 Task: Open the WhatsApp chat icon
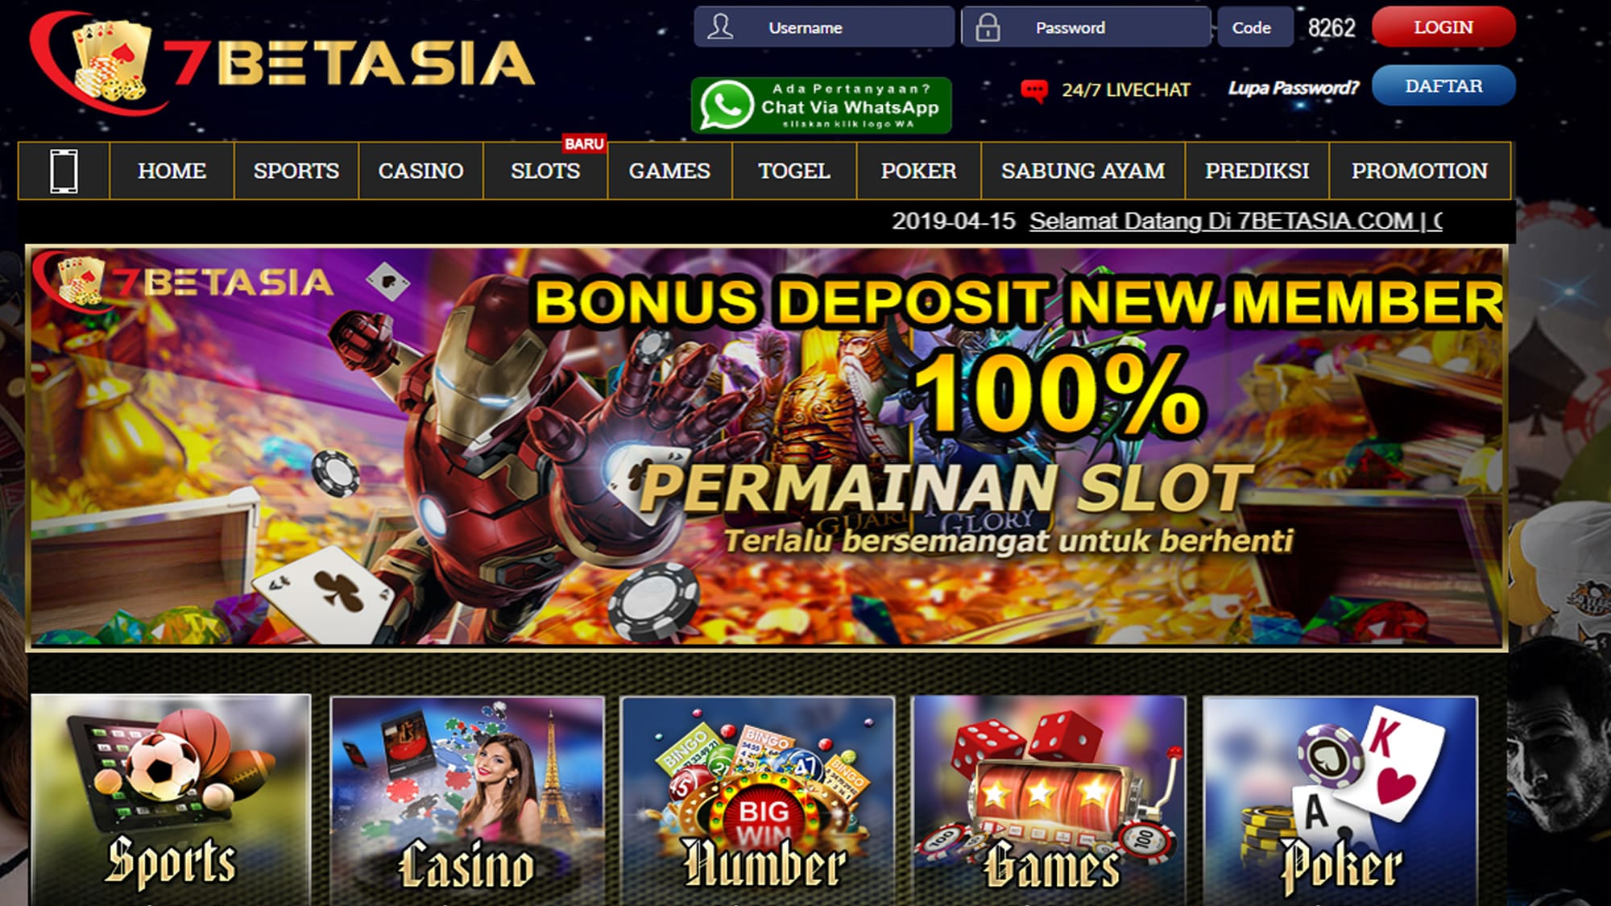click(726, 105)
